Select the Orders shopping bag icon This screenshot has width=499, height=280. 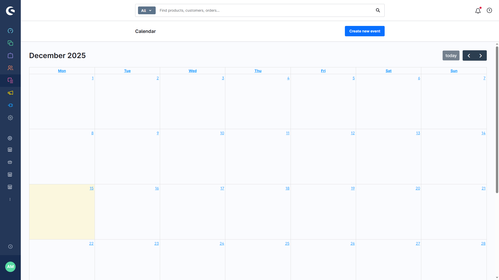coord(10,55)
